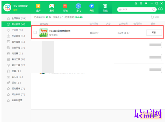This screenshot has width=167, height=123.
Task: Select 系统工具 (8) category
Action: pos(16,59)
